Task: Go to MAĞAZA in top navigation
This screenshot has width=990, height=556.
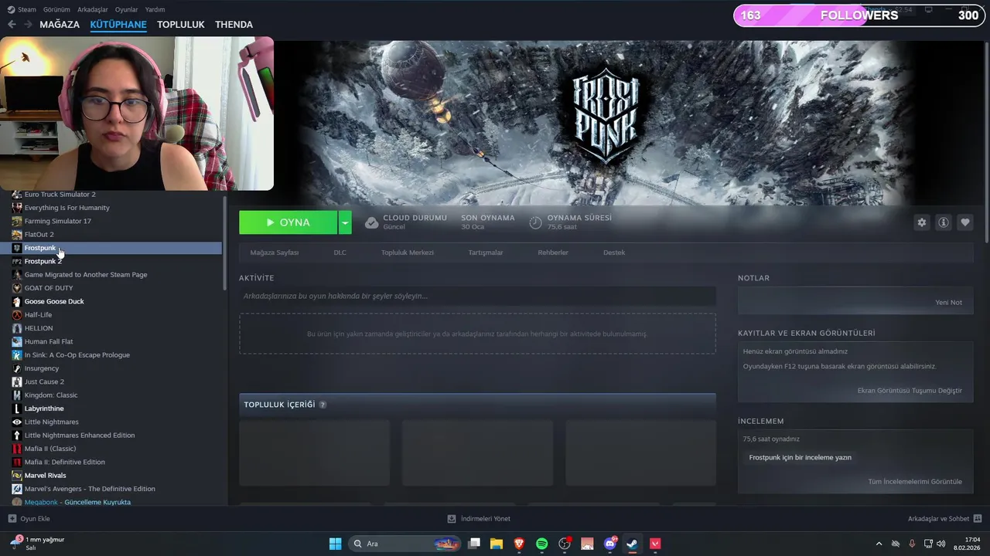Action: 60,25
